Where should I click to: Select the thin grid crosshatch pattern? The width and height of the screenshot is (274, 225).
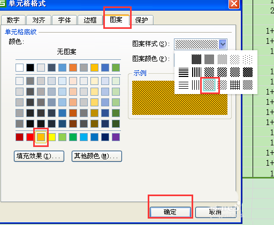(x=235, y=85)
